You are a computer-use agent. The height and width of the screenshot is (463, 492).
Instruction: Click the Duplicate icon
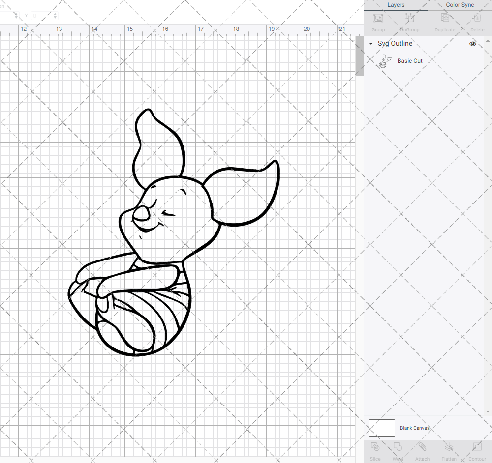coord(445,18)
